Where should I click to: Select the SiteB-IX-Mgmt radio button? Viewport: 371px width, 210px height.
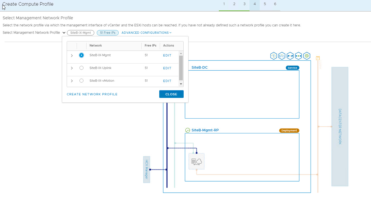[81, 55]
